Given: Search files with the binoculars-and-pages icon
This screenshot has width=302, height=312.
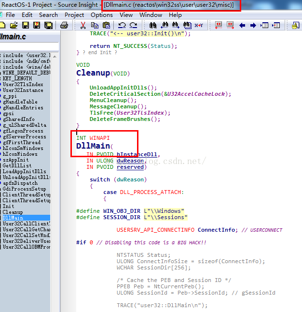Looking at the screenshot, I should pyautogui.click(x=187, y=25).
